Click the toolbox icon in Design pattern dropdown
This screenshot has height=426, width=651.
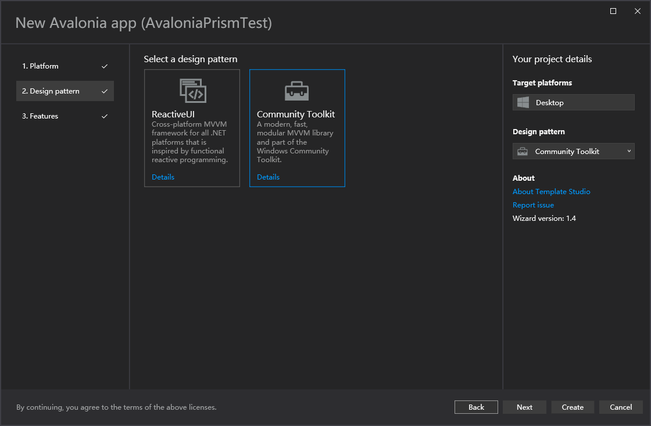pyautogui.click(x=523, y=152)
